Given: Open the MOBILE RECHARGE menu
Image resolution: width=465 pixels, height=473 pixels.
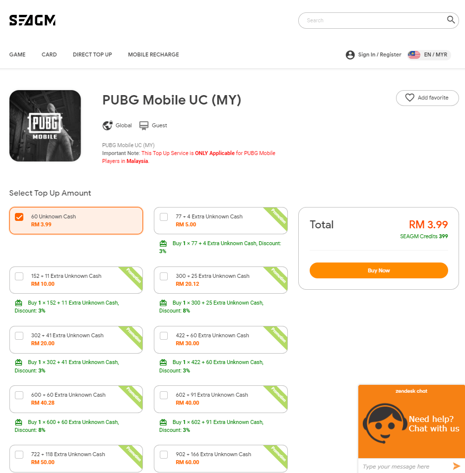Looking at the screenshot, I should [153, 54].
